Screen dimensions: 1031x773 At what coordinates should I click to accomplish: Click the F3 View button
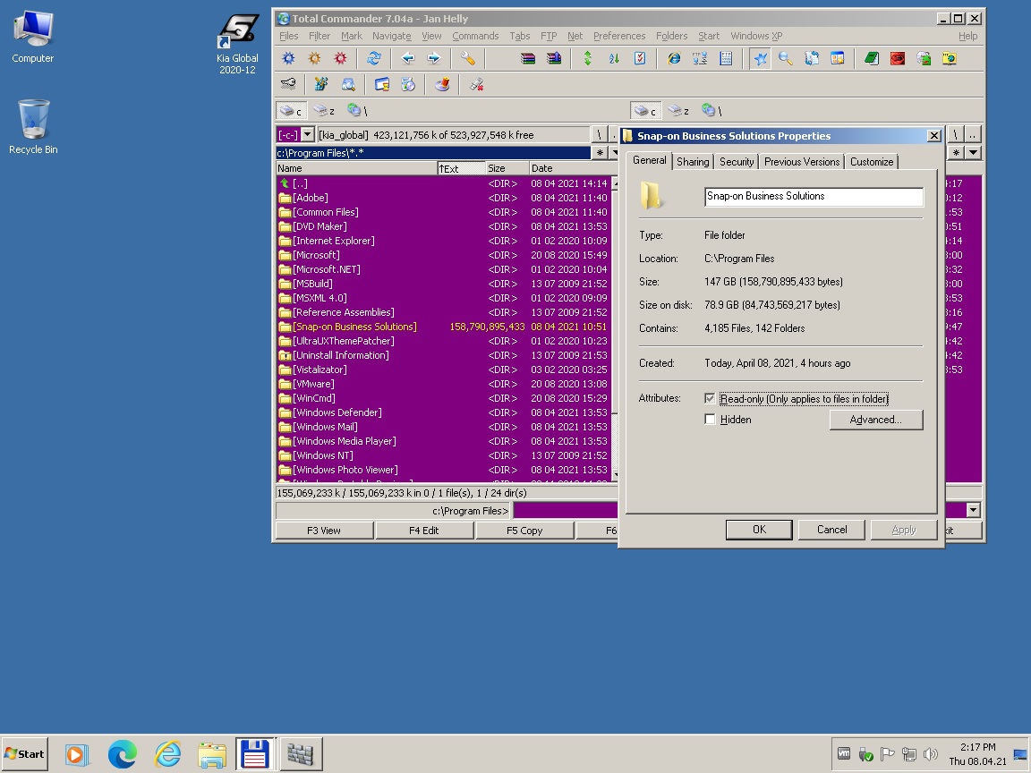tap(323, 531)
